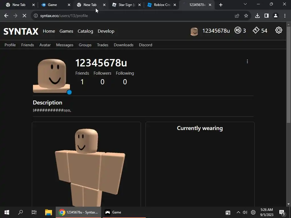This screenshot has height=218, width=291.
Task: Open the Windows Start menu
Action: 7,212
